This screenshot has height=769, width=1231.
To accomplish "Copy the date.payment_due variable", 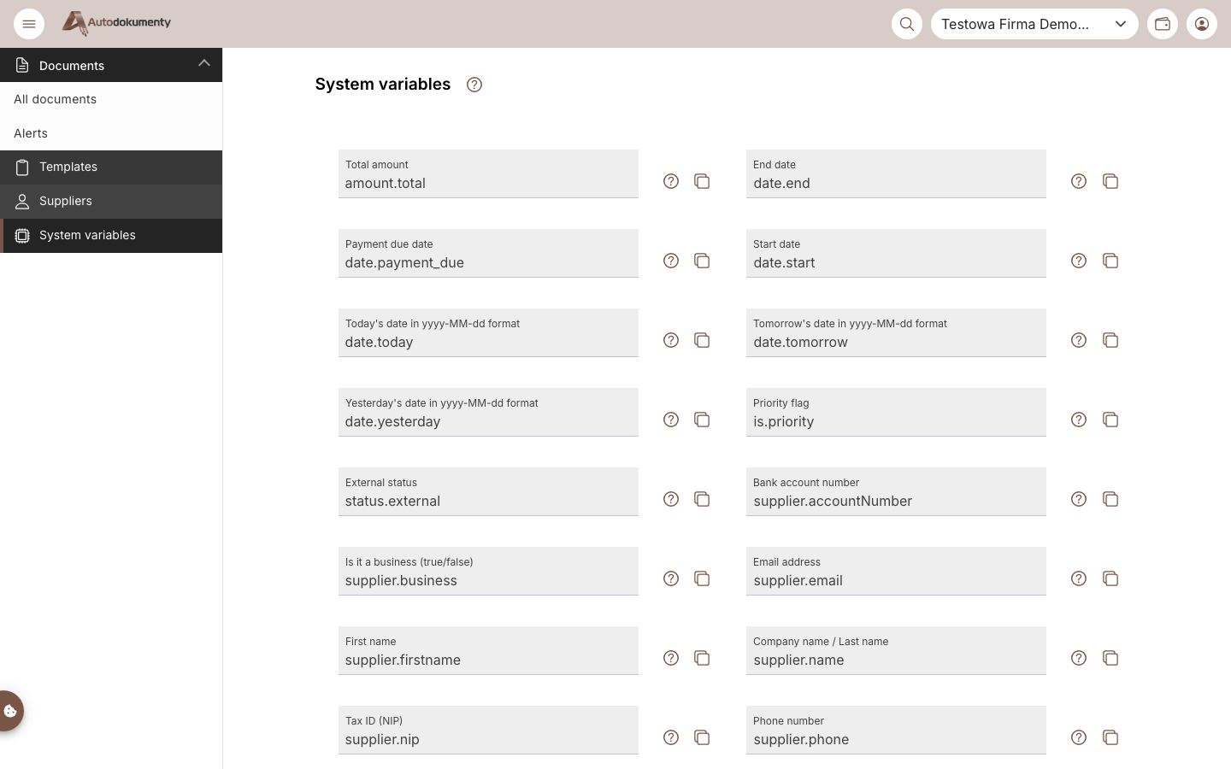I will click(x=702, y=261).
